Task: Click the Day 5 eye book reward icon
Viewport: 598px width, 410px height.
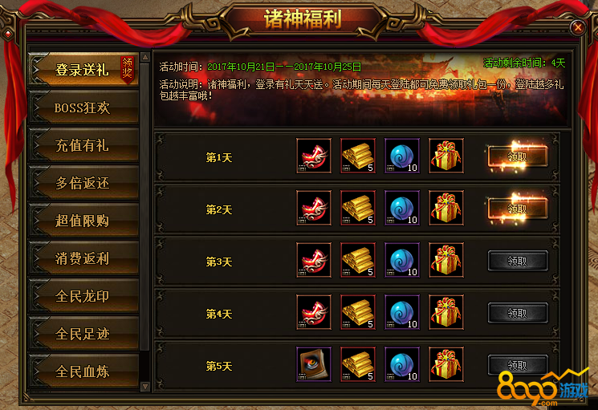Action: (x=314, y=364)
